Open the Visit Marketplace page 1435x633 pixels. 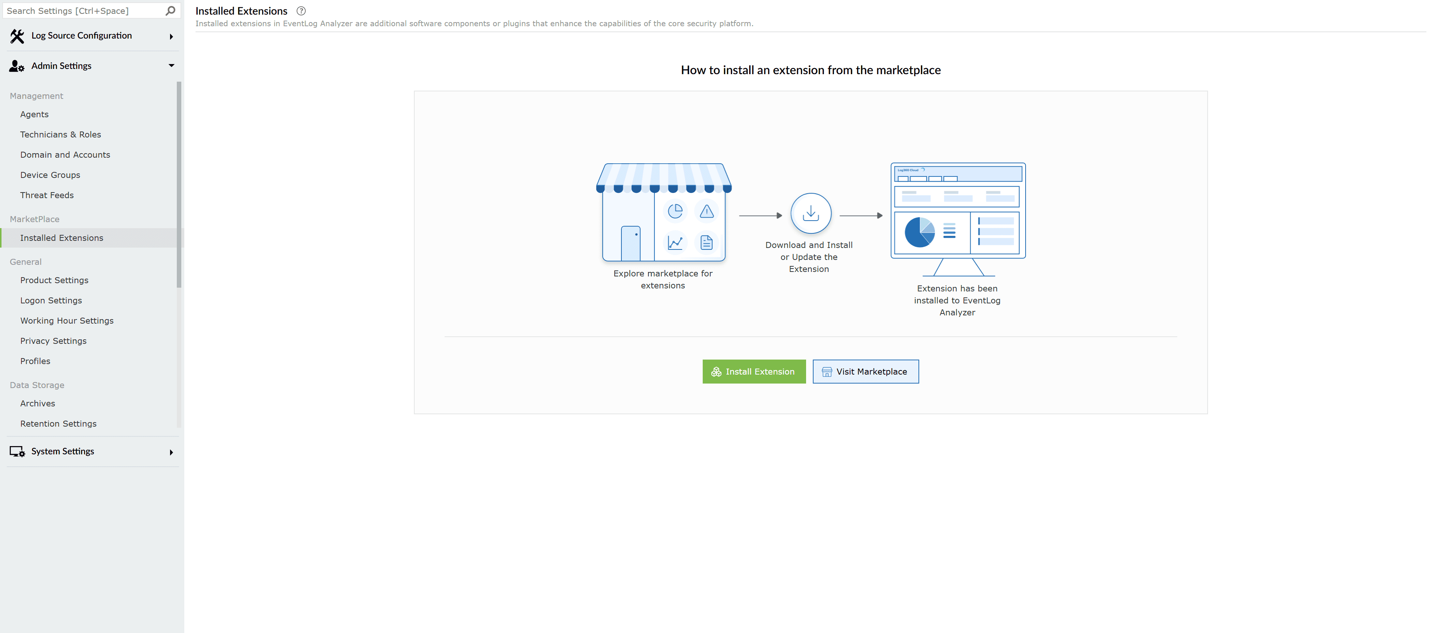[865, 371]
